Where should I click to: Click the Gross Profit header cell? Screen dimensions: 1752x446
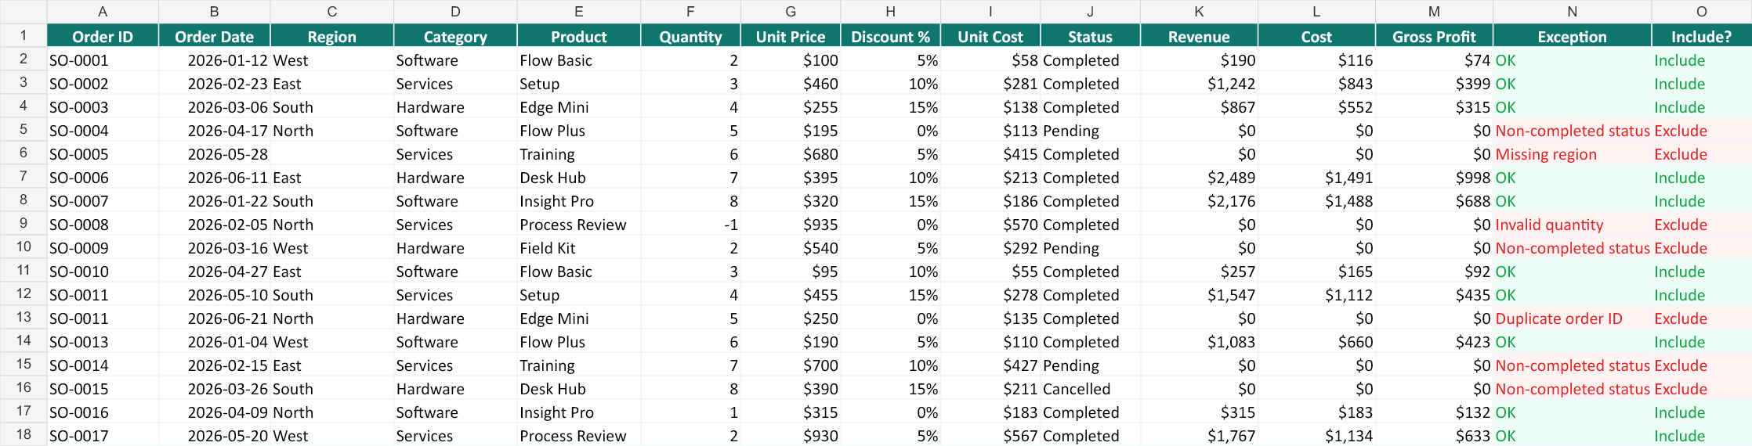[x=1434, y=36]
